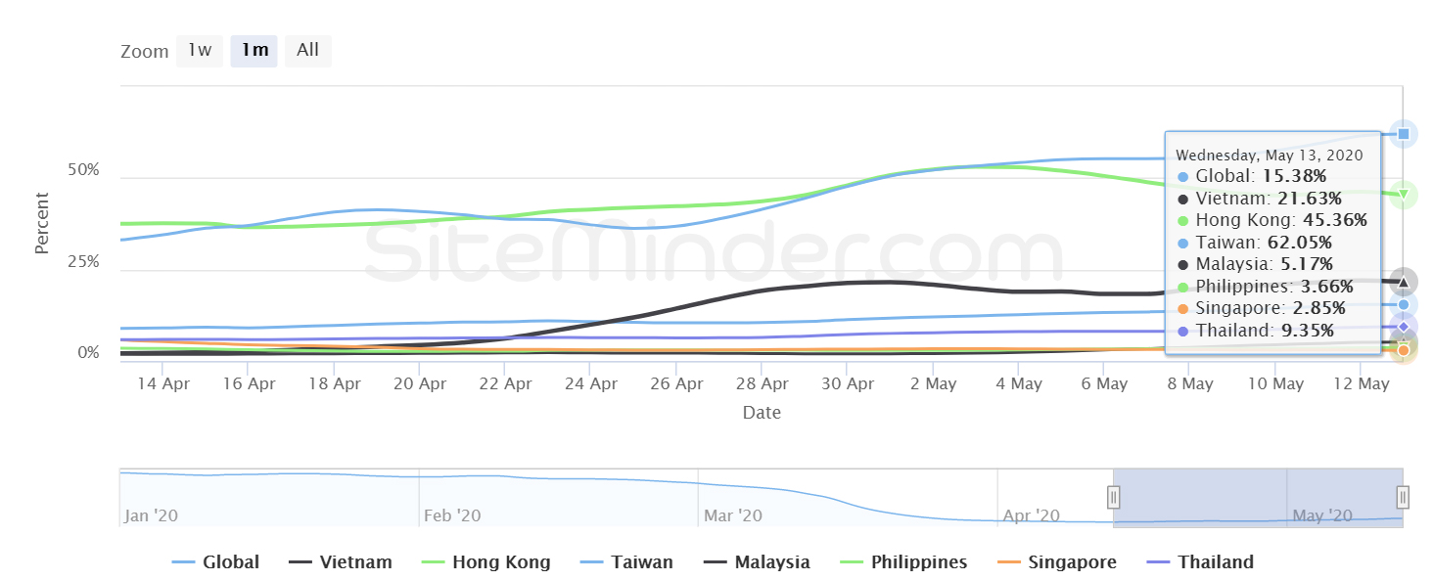Click the right navigator range handle

(1403, 497)
